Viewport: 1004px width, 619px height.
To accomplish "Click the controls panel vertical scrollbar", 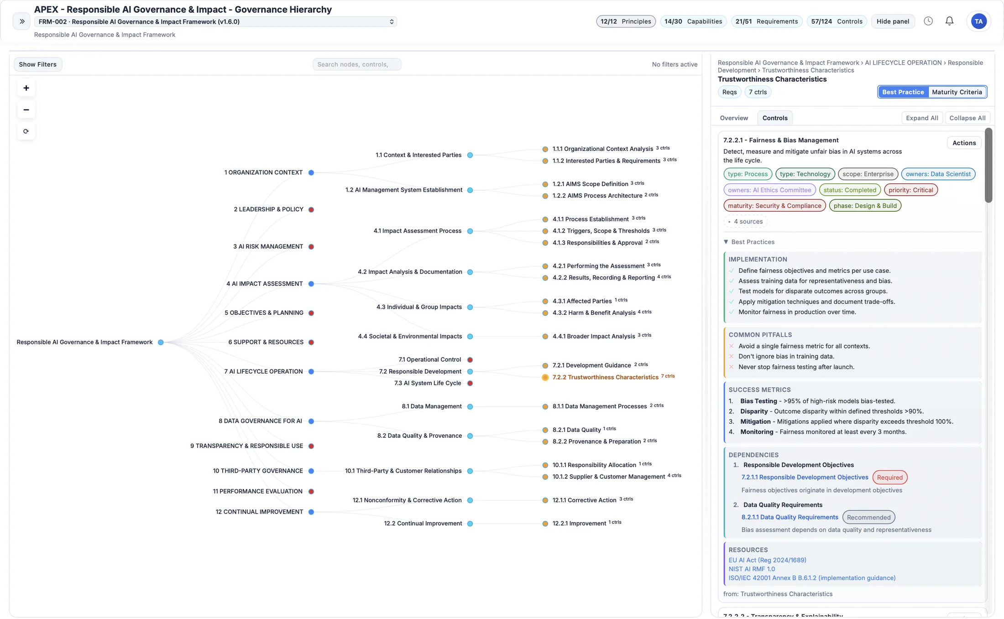I will tap(988, 165).
